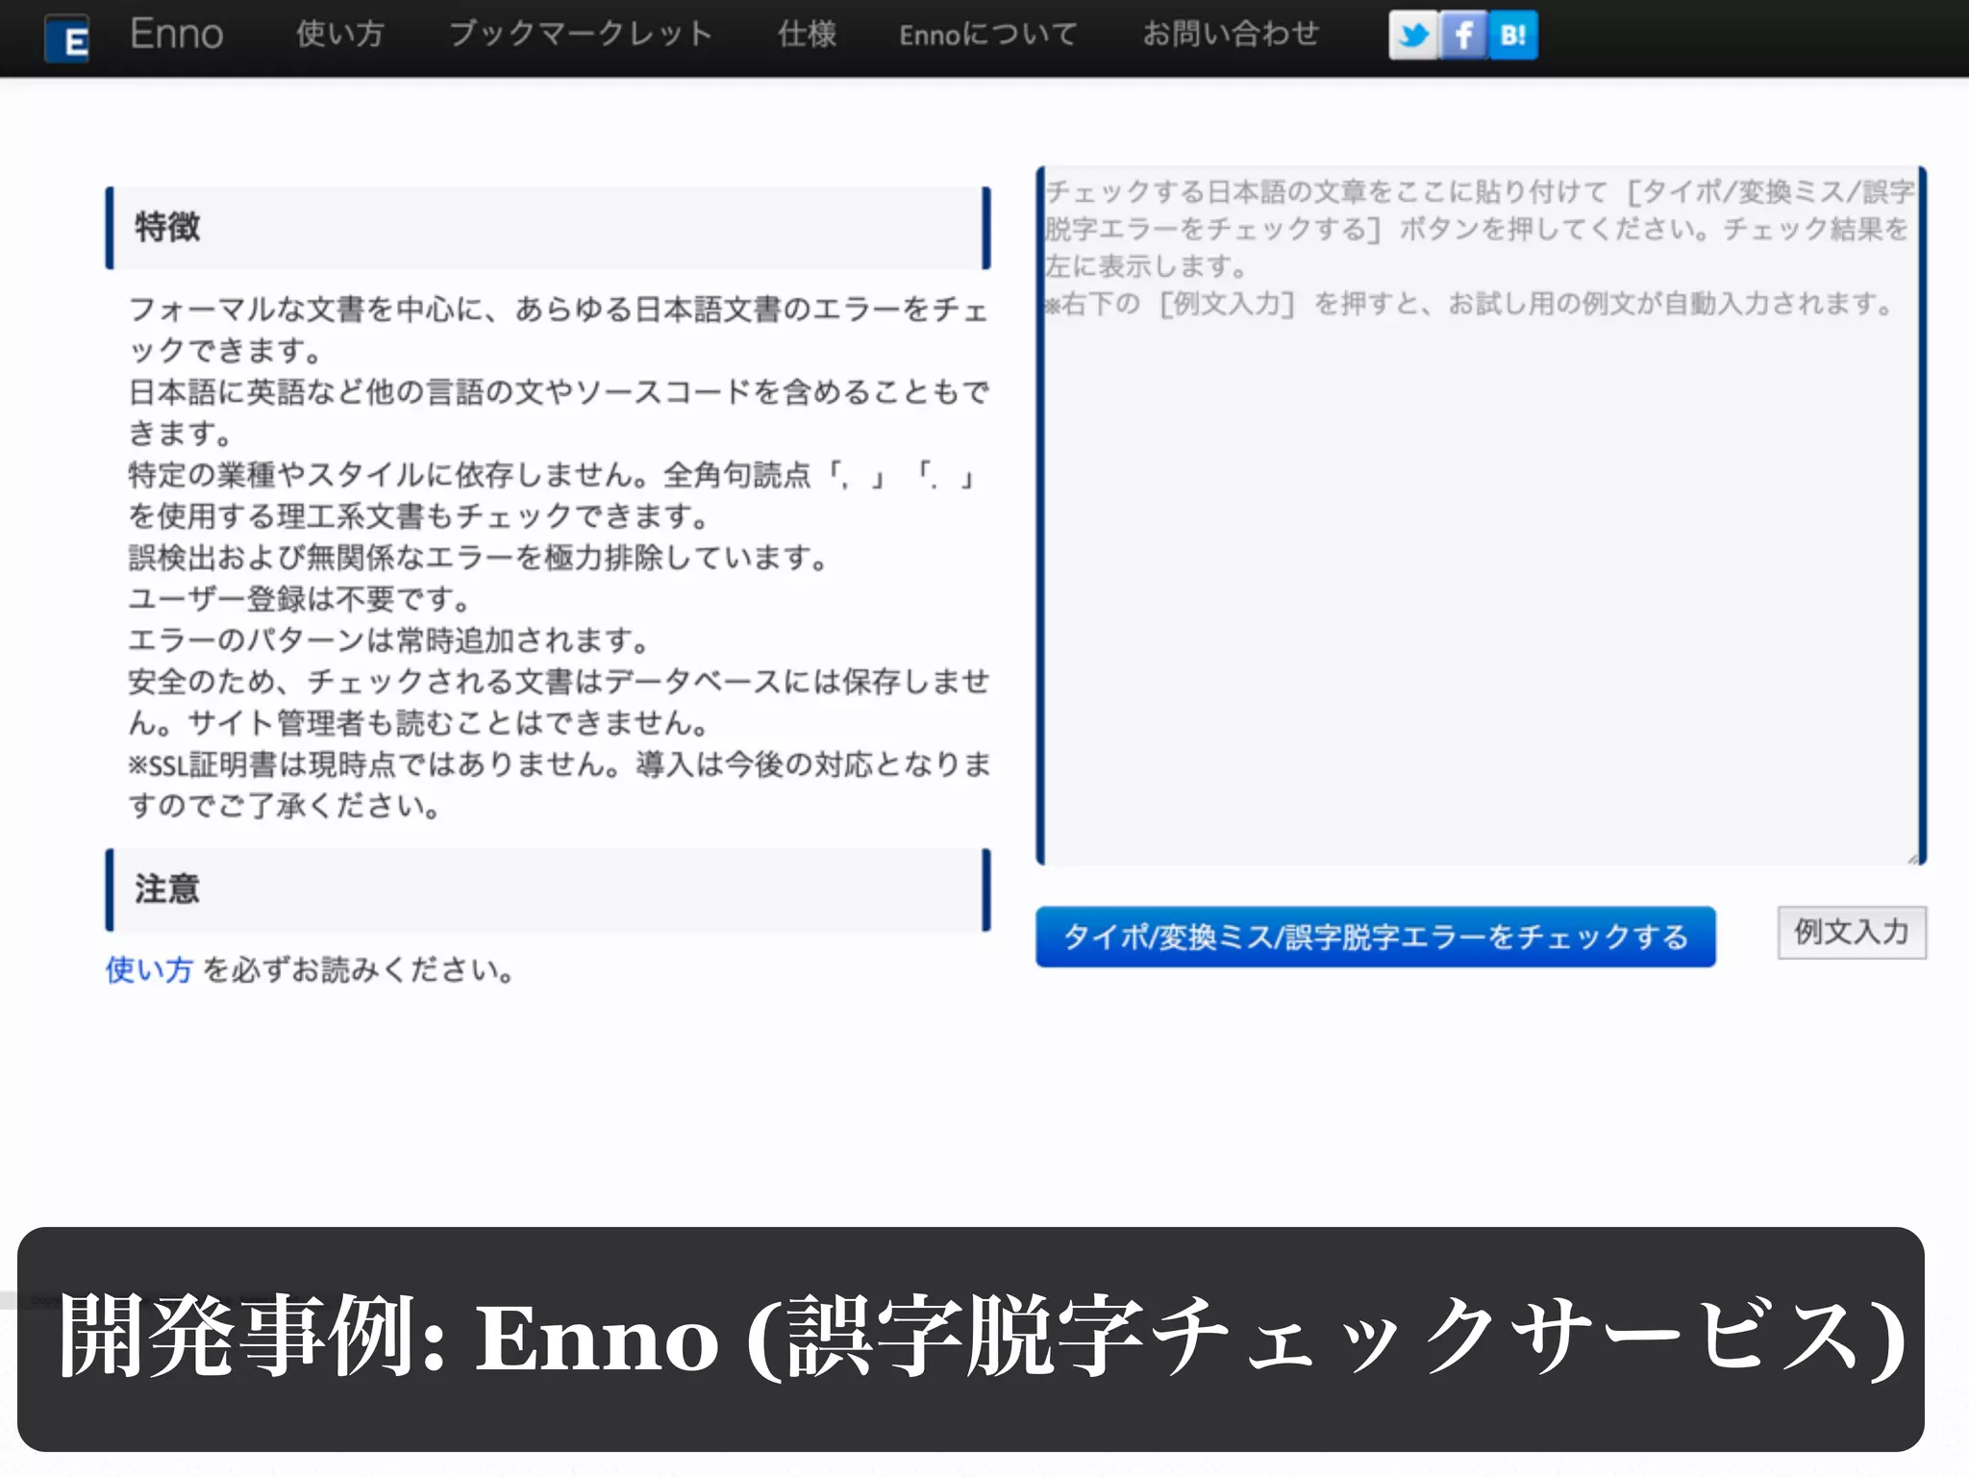Click the 例文入力 button
The image size is (1969, 1477).
(x=1852, y=932)
